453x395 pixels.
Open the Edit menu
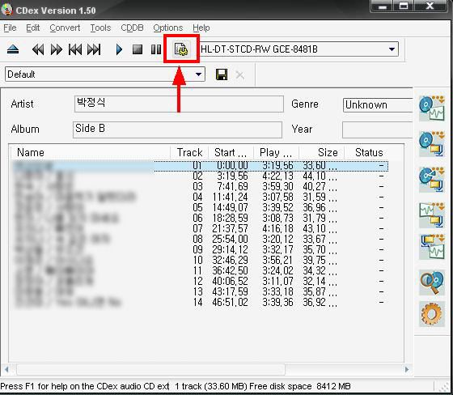pyautogui.click(x=32, y=28)
